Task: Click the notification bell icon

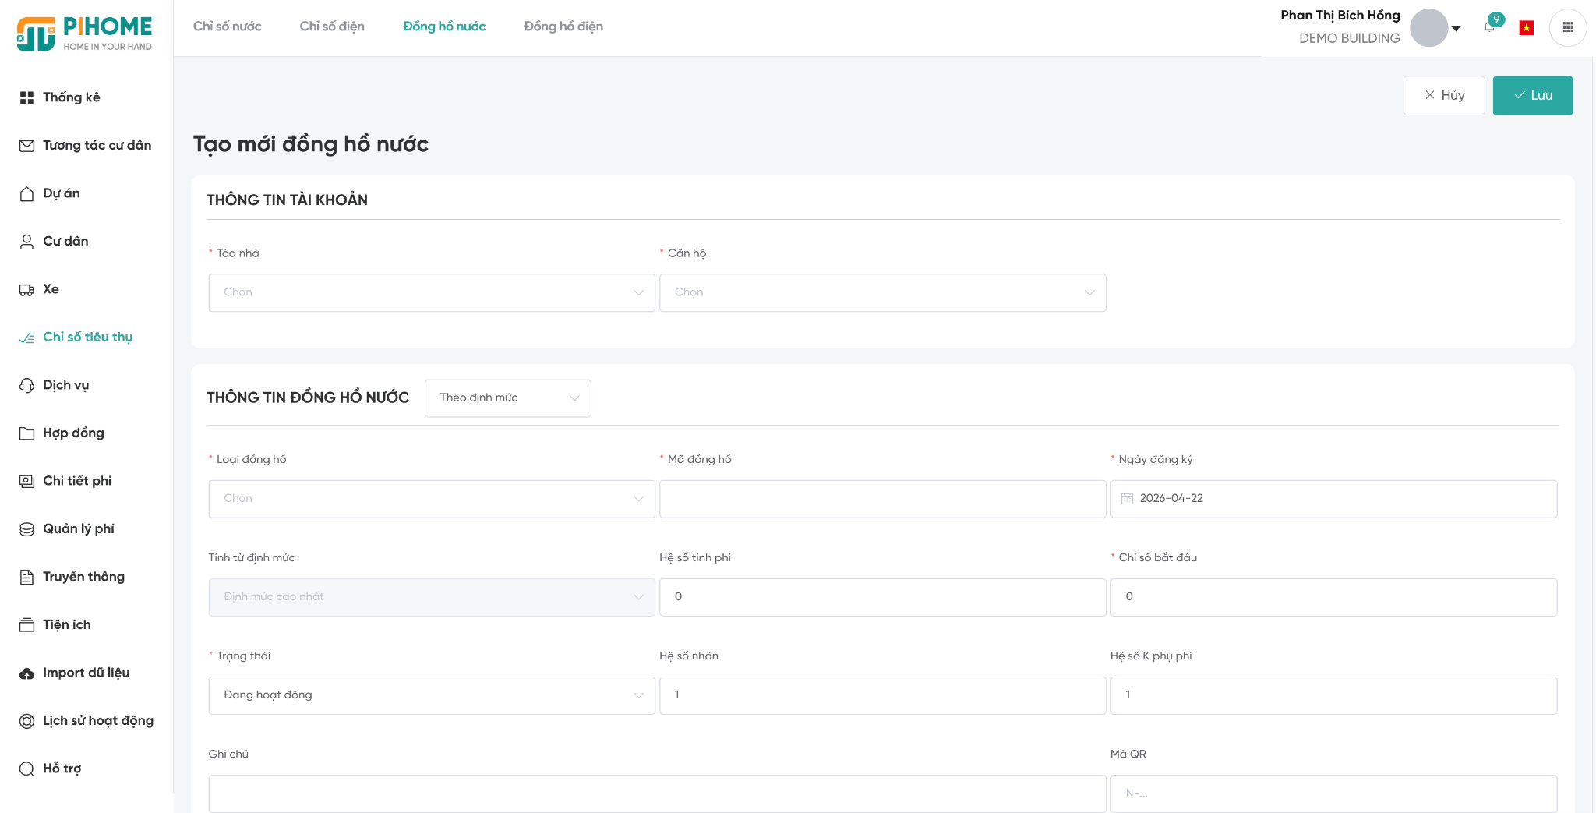Action: point(1489,27)
